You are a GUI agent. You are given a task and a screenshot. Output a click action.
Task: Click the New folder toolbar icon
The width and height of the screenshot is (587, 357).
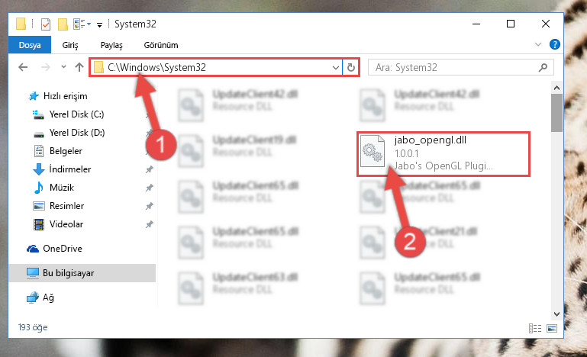coord(63,24)
